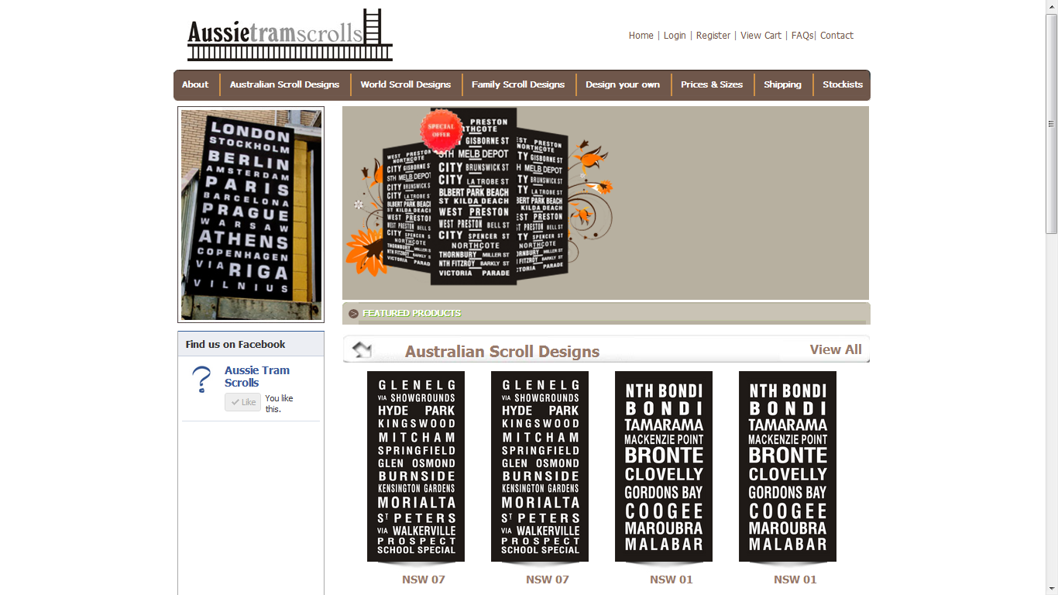Open the Shipping menu item

click(x=782, y=84)
